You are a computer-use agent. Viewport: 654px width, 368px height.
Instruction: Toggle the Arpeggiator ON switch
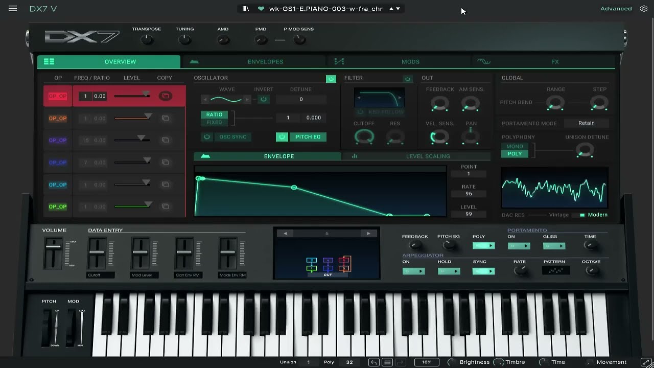click(413, 271)
